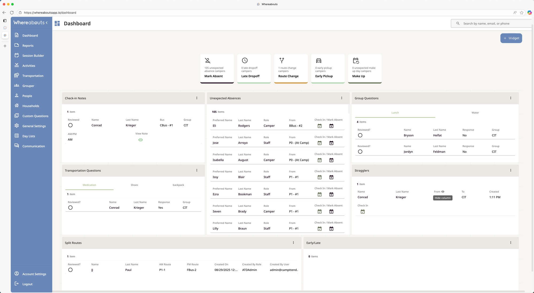Open Group Questions three-dot menu
Image resolution: width=534 pixels, height=293 pixels.
pyautogui.click(x=511, y=98)
